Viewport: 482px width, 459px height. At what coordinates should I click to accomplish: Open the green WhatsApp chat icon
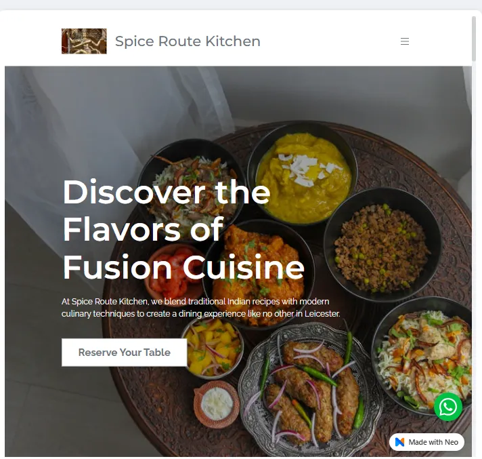448,407
